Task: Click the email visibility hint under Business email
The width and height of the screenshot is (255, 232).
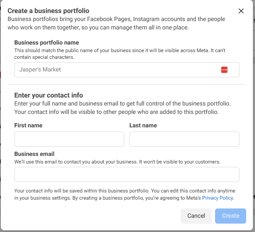Action: [117, 161]
